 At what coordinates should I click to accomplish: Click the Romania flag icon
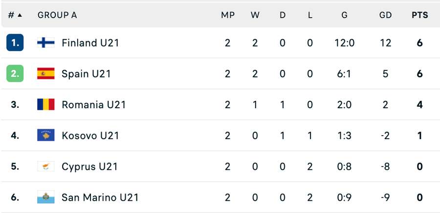46,105
